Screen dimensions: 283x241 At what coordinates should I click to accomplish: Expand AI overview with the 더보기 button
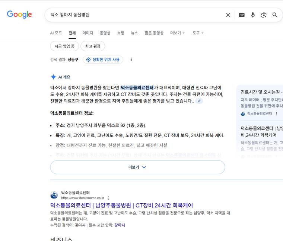(x=137, y=167)
